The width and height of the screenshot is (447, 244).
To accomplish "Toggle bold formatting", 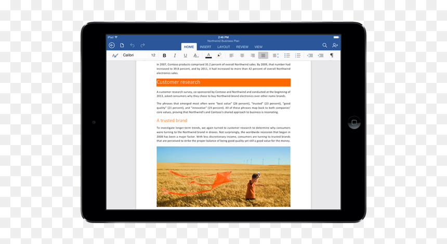I will 164,55.
